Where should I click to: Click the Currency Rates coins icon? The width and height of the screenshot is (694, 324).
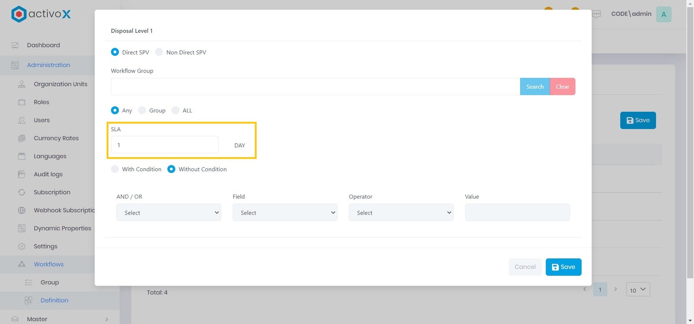[22, 138]
